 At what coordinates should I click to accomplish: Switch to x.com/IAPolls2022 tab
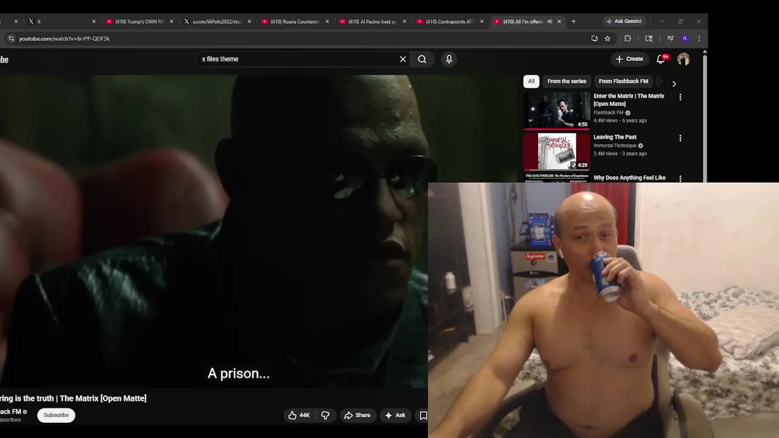pos(217,21)
